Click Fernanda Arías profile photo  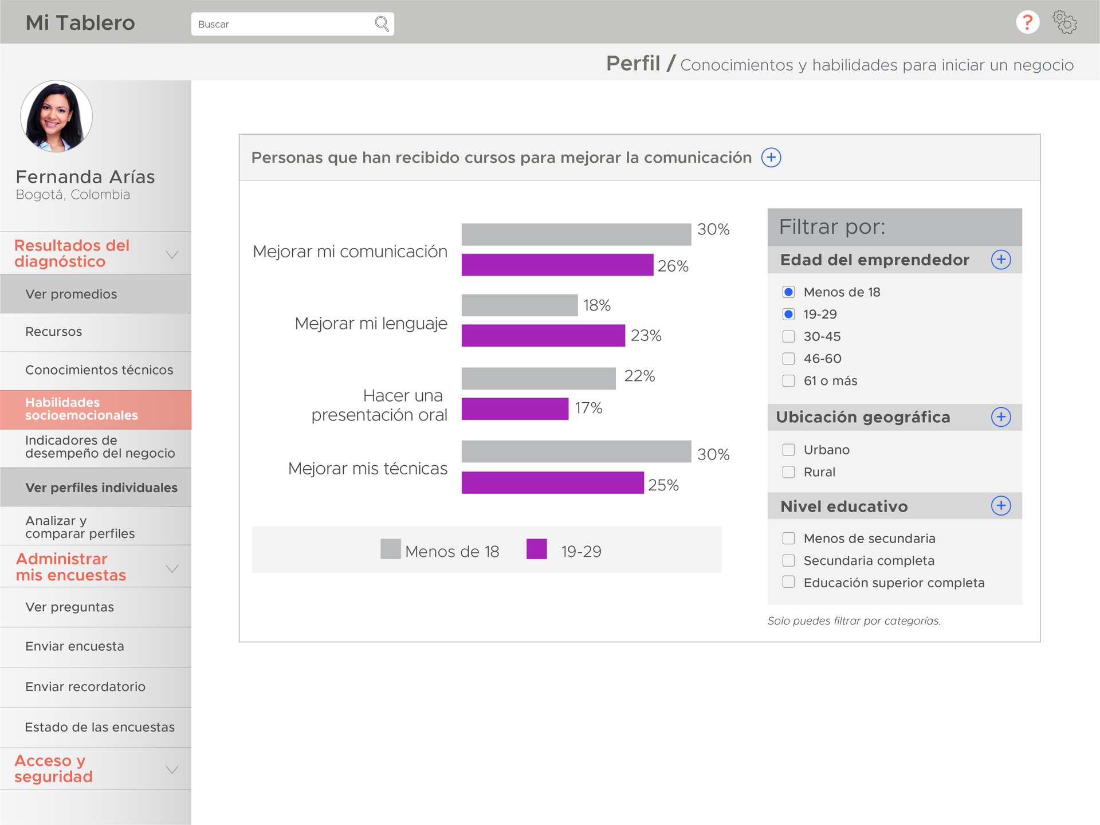pyautogui.click(x=56, y=117)
